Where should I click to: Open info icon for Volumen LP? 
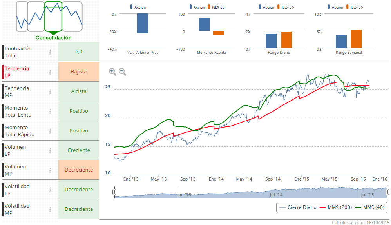tap(50, 150)
